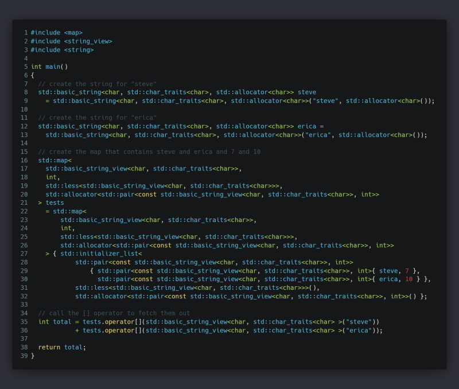This screenshot has width=459, height=389.
Task: Click the '"erica"' literal on line 36
Action: pos(359,330)
